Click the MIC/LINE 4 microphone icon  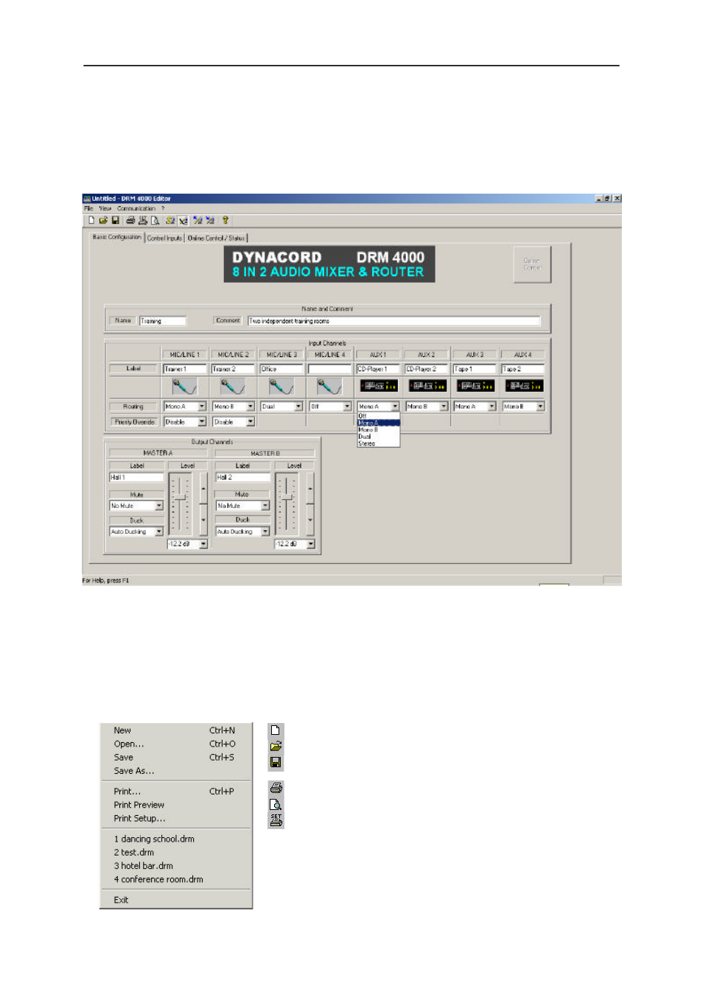pos(329,386)
